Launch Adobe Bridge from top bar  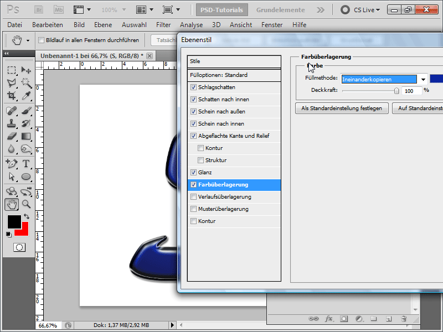39,10
